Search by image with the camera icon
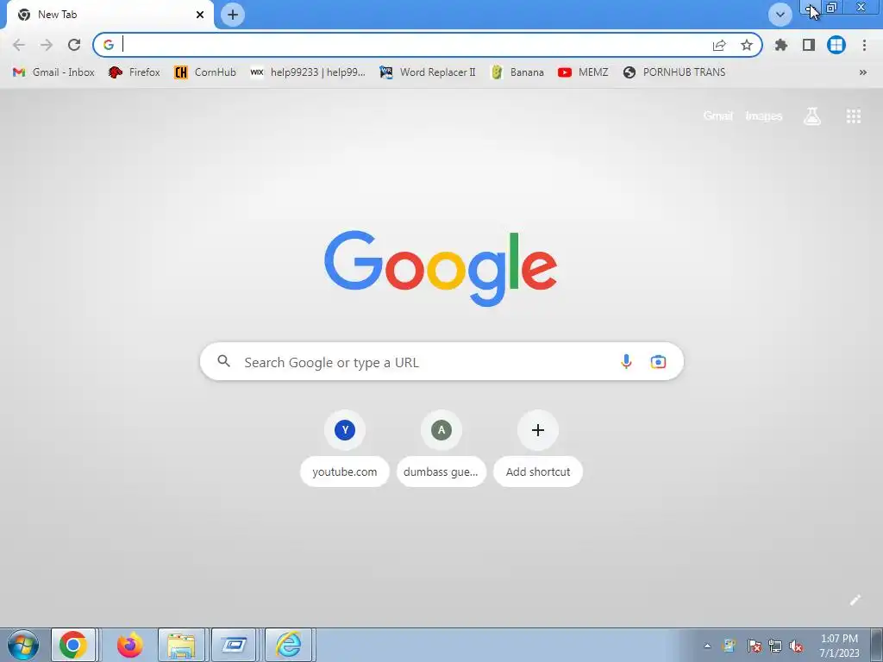Screen dimensions: 883x662 click(658, 361)
